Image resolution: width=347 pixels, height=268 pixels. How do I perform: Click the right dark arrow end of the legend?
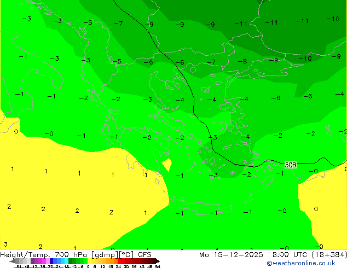click(157, 261)
